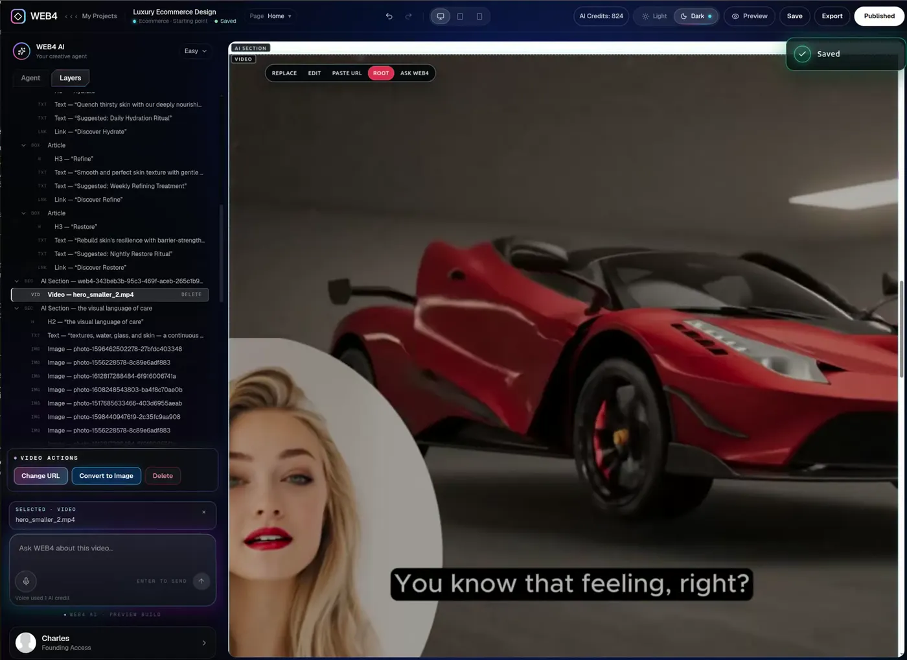Select H3 "Restore" layer

pos(110,227)
